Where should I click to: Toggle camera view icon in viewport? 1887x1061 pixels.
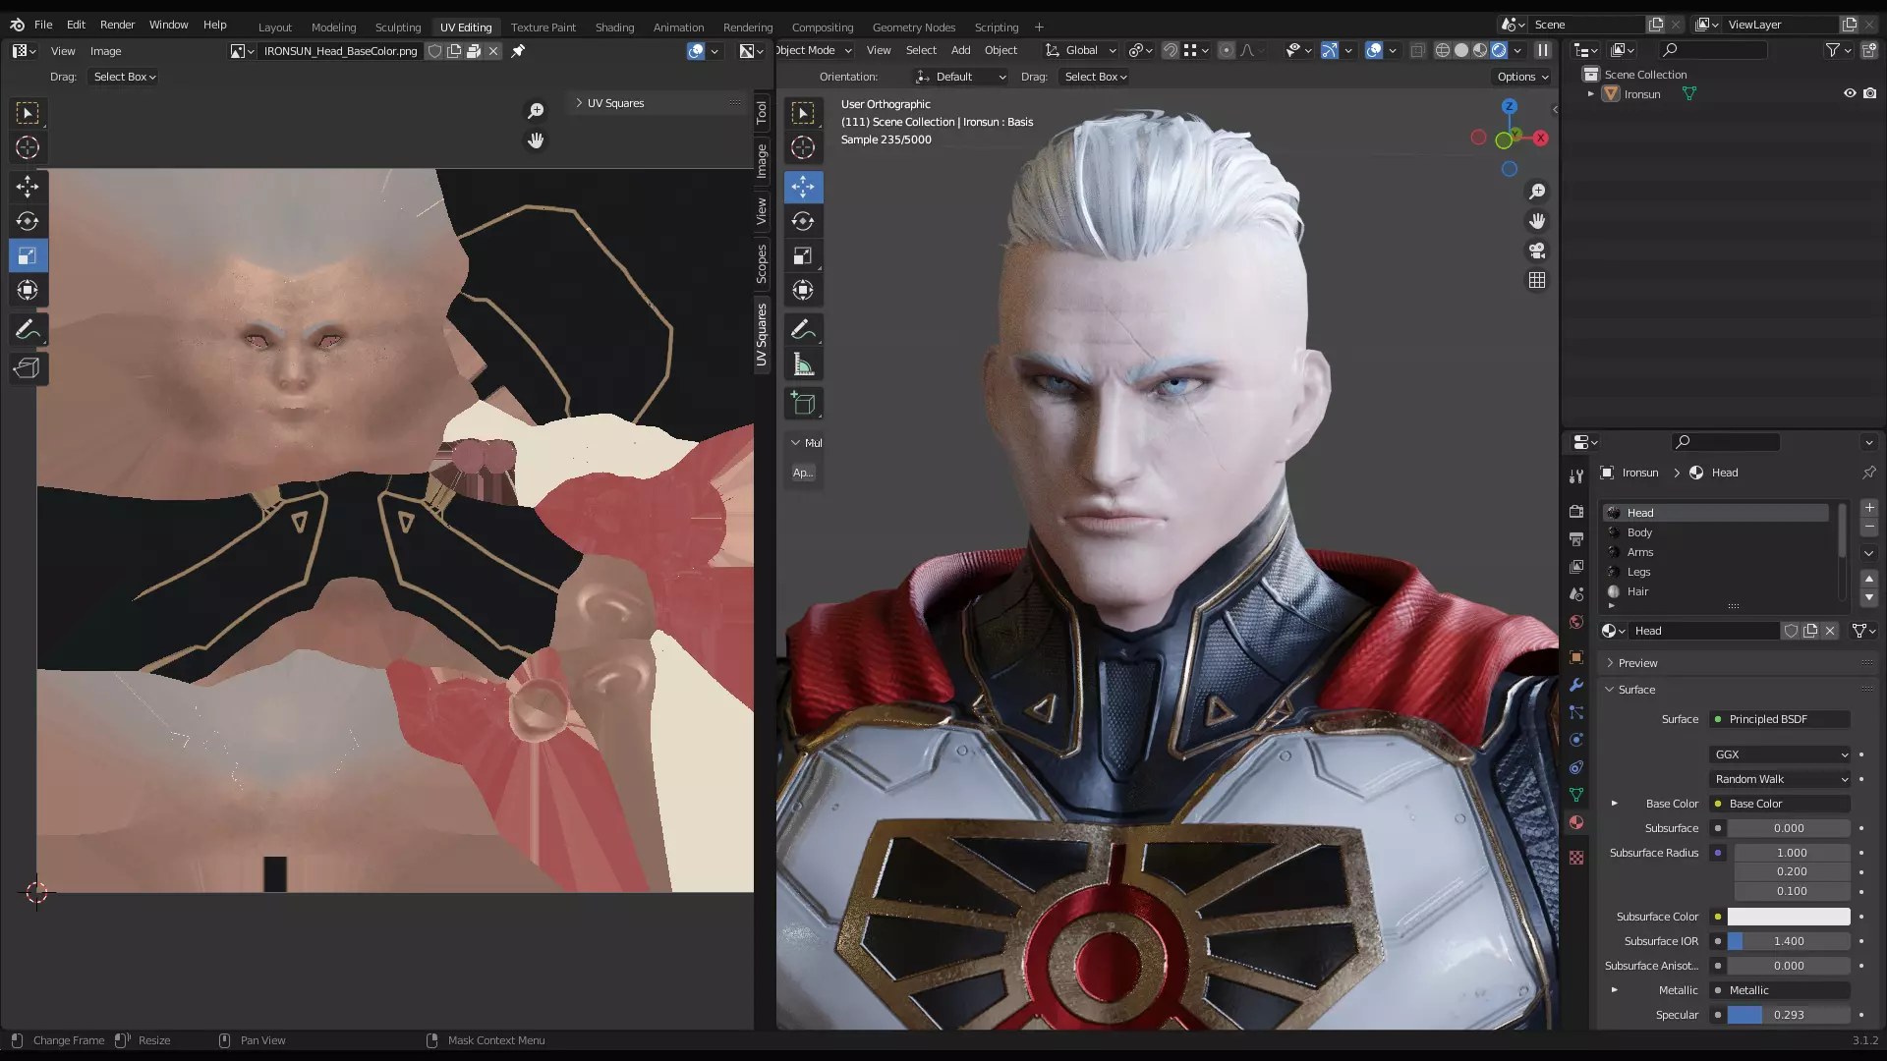click(x=1537, y=251)
